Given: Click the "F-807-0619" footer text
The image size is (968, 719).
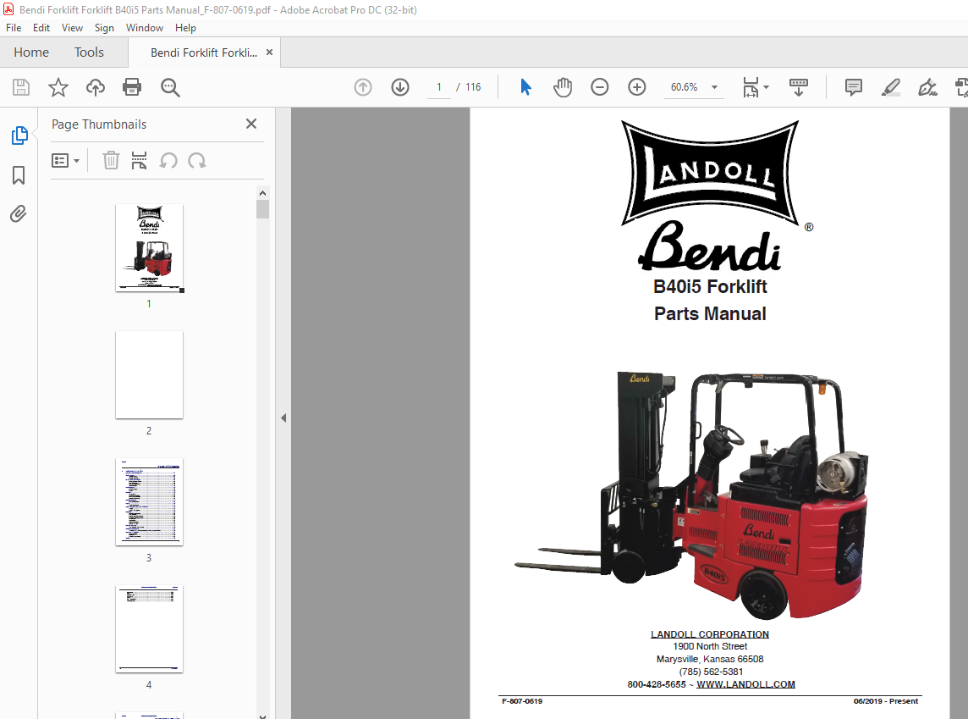Looking at the screenshot, I should pyautogui.click(x=522, y=701).
